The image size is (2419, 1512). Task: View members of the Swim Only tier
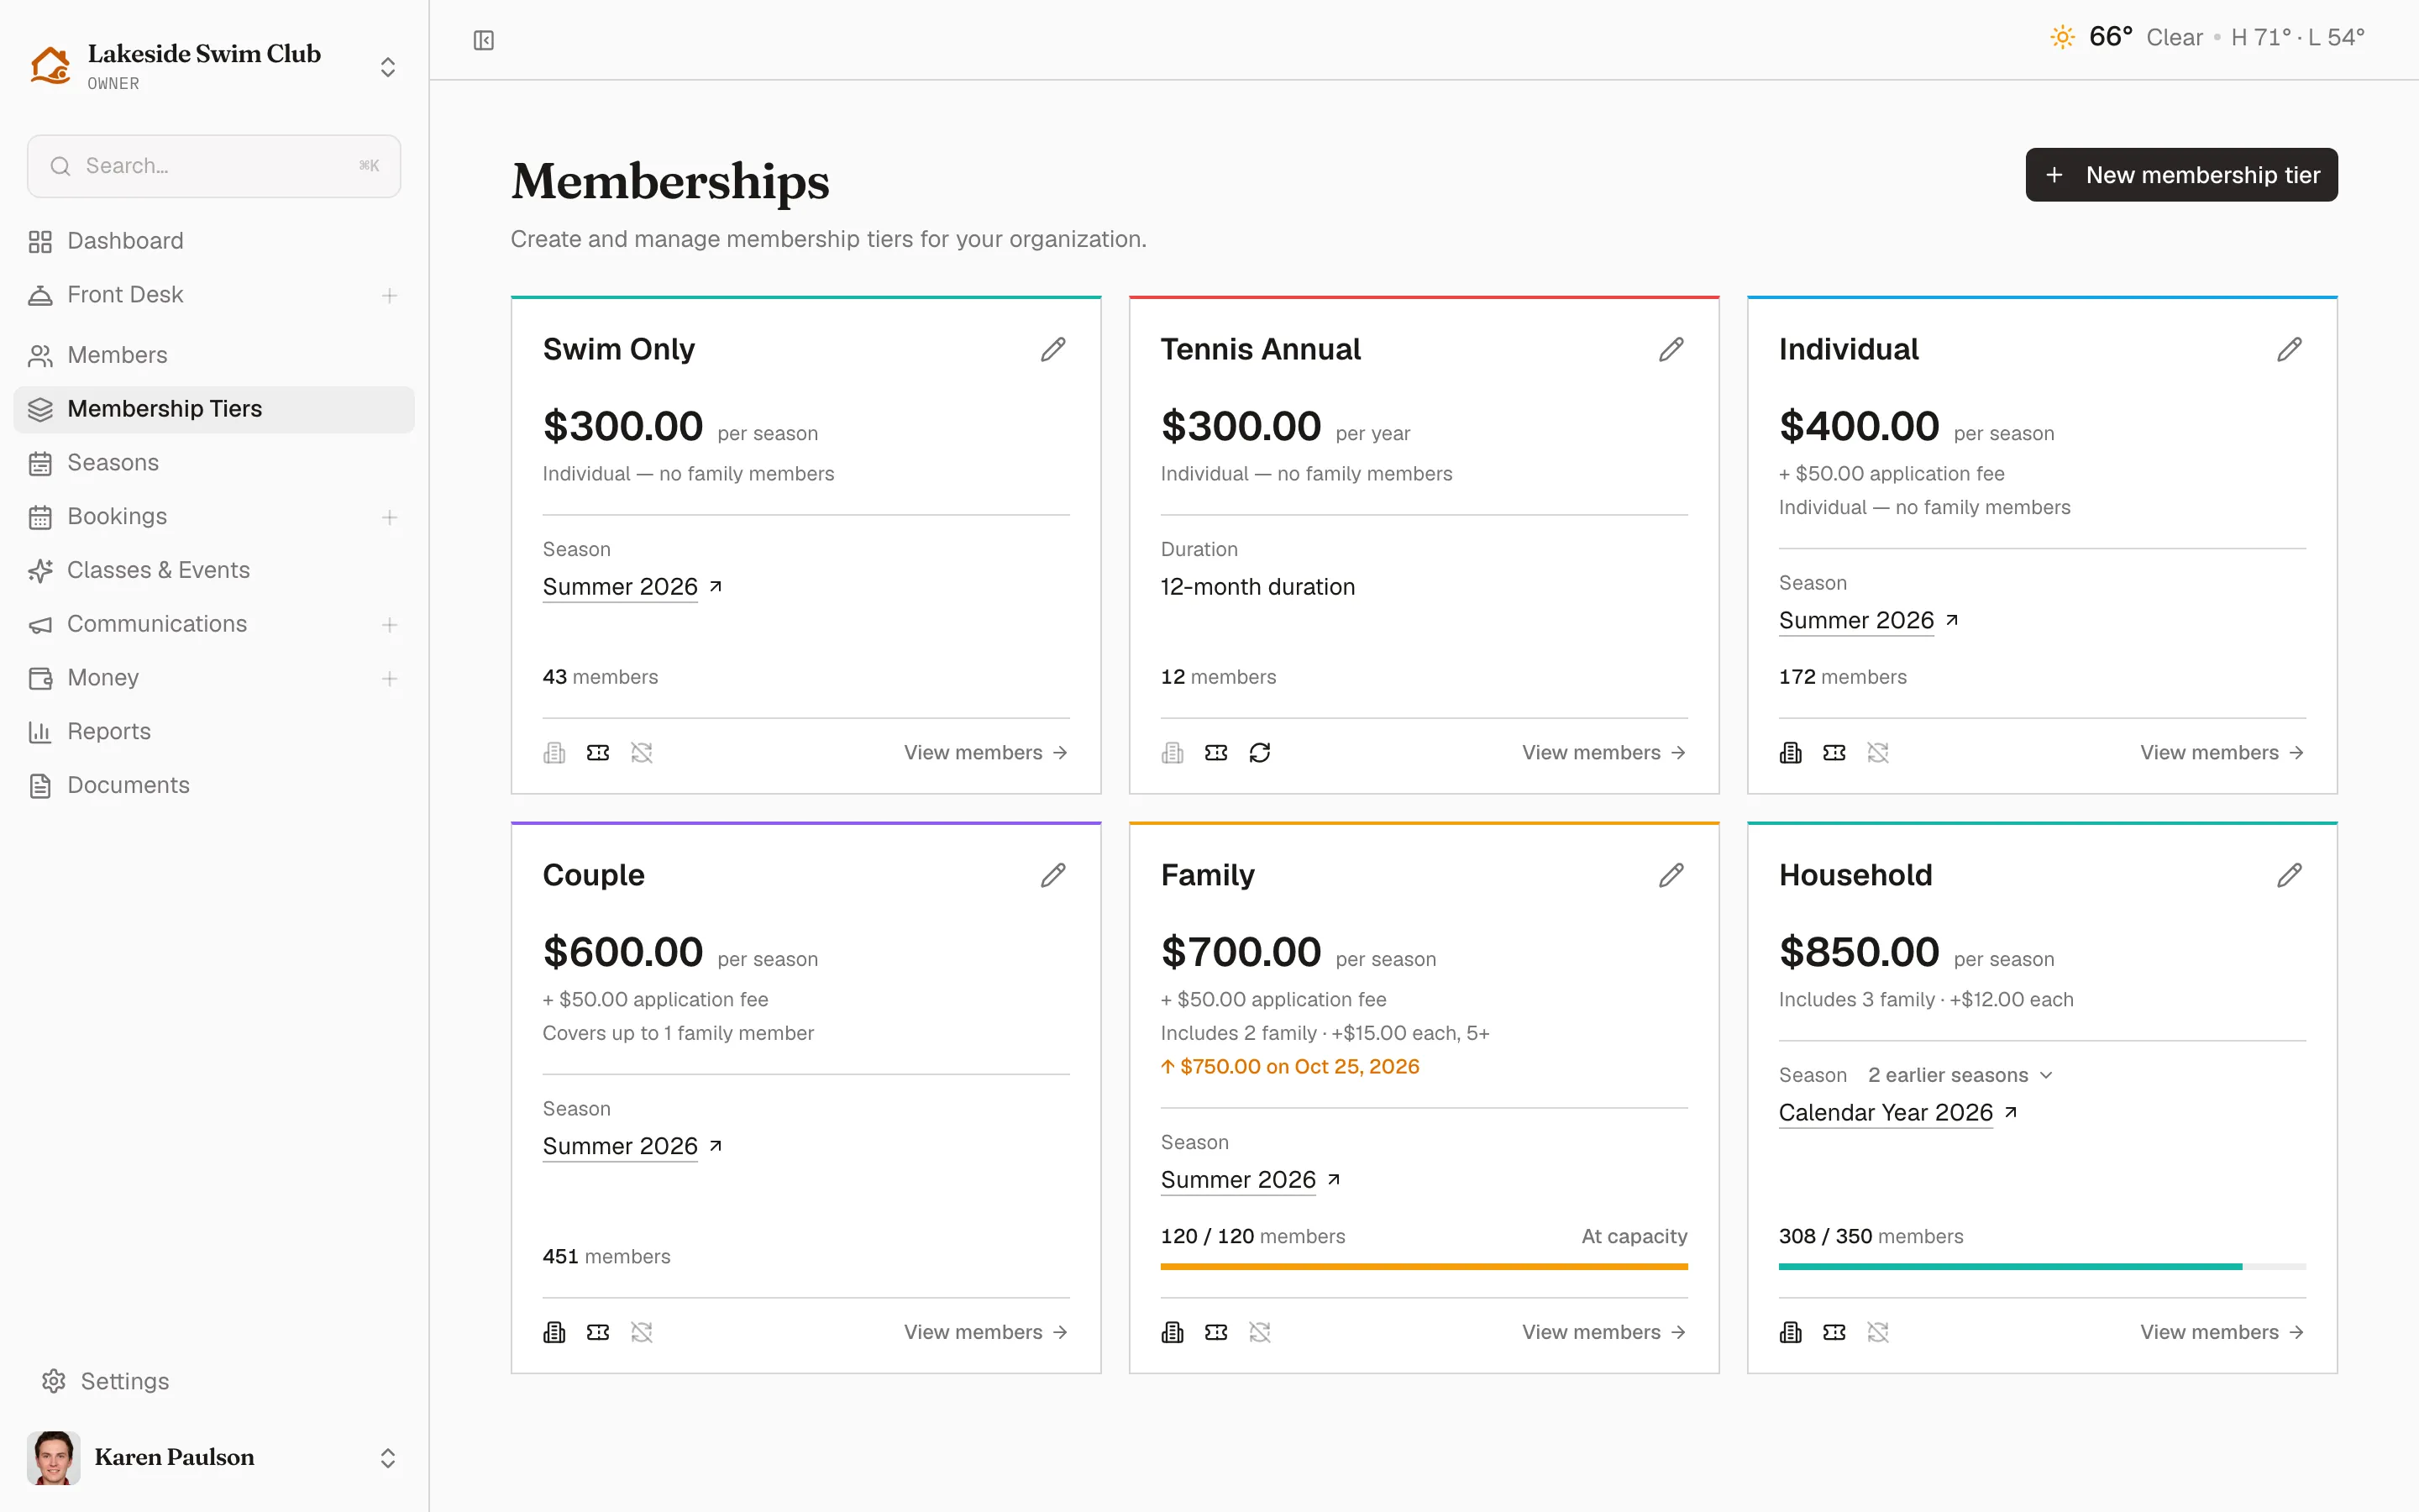point(985,753)
